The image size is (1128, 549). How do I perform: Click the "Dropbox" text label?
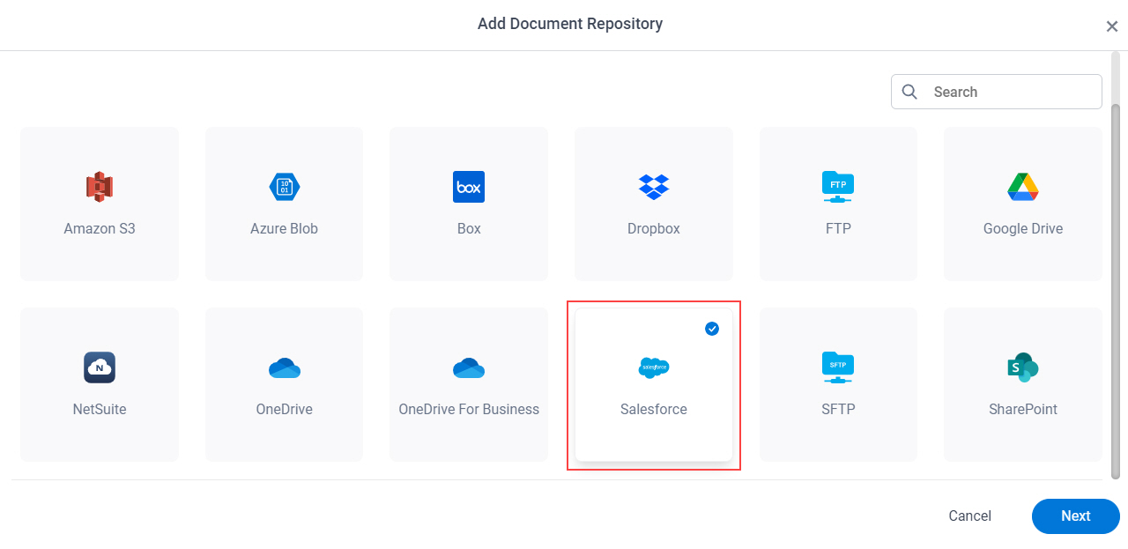(654, 228)
